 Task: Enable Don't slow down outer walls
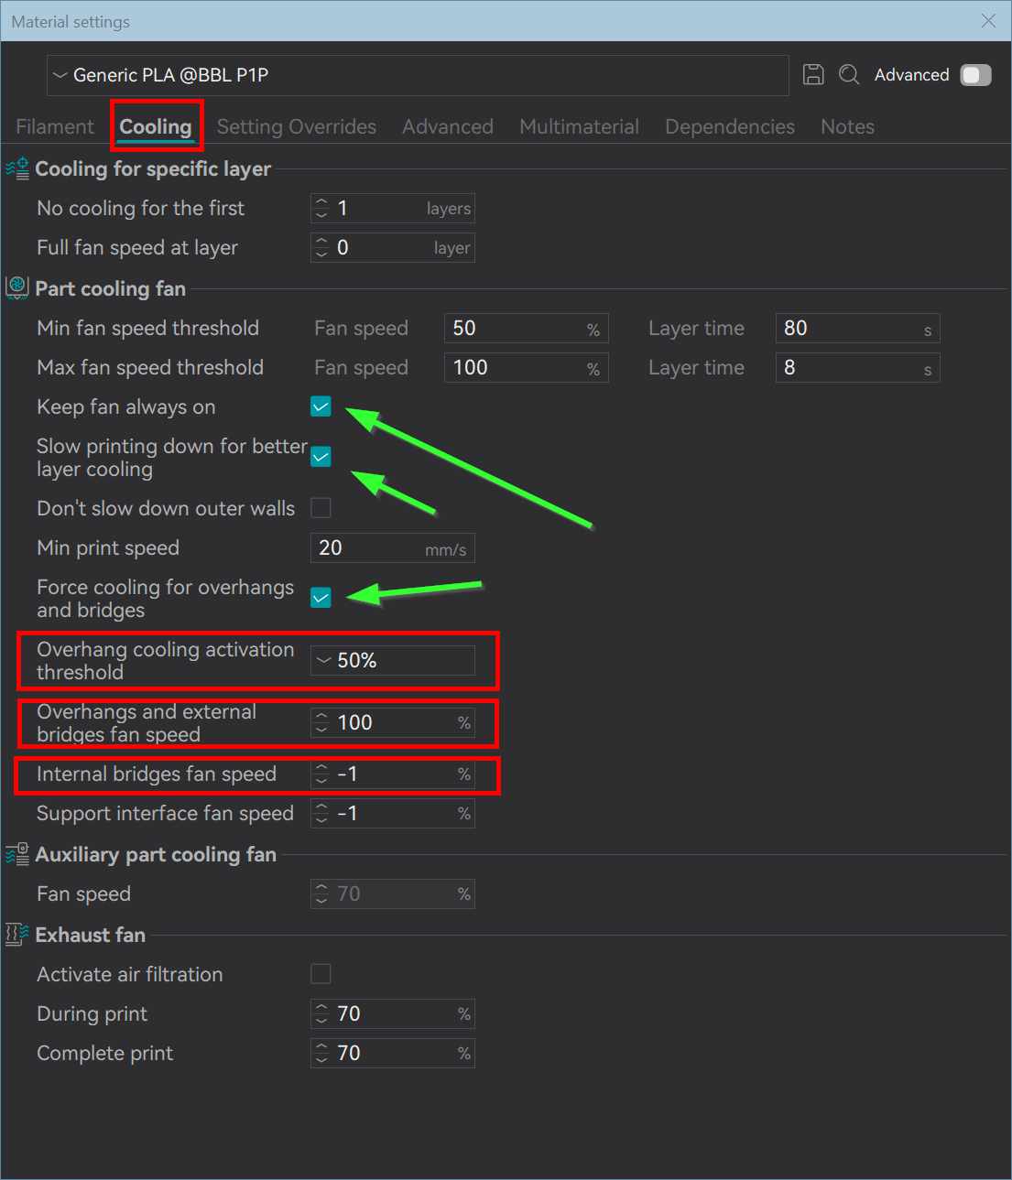coord(321,508)
